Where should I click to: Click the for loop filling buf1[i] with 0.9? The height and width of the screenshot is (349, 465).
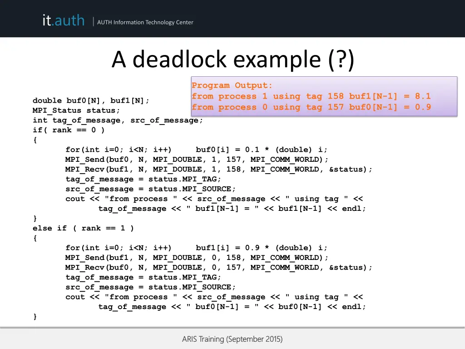[196, 248]
